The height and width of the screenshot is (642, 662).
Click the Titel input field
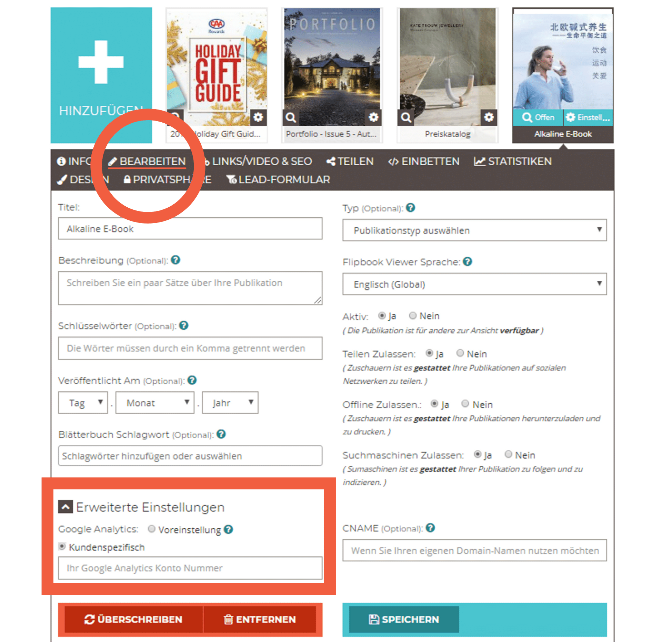coord(190,228)
